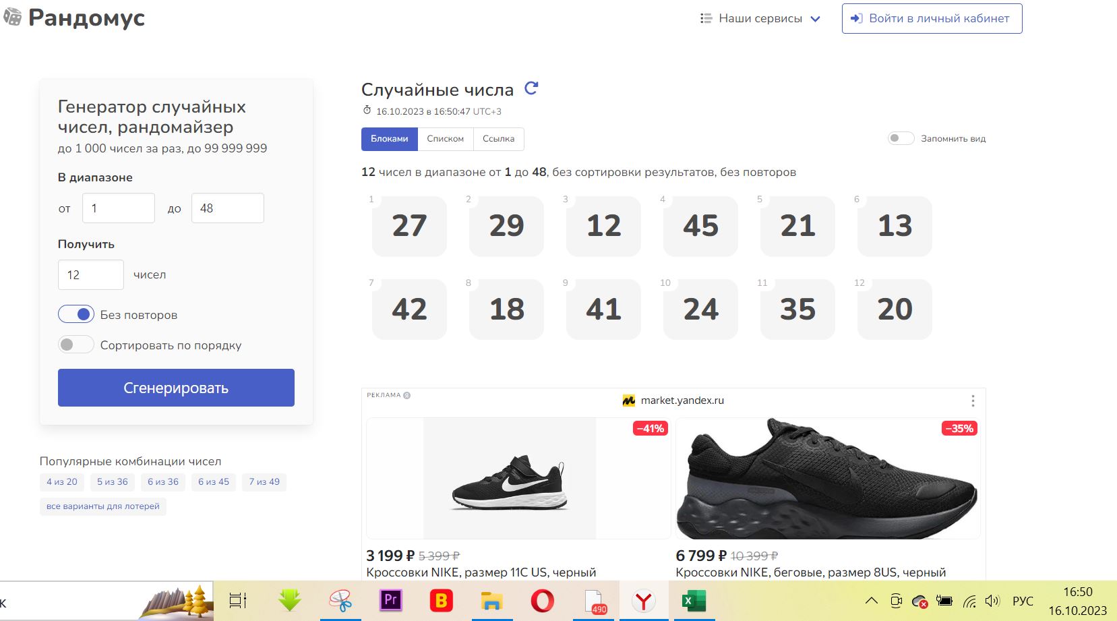This screenshot has height=621, width=1117.
Task: Click the Рандомус site title
Action: tap(87, 18)
